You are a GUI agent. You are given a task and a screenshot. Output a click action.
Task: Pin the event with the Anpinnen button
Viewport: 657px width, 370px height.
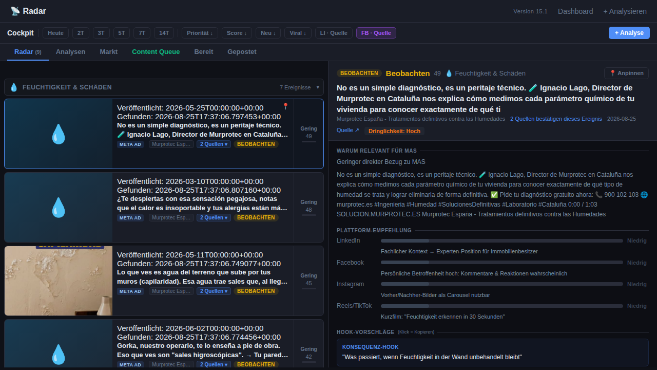[626, 73]
